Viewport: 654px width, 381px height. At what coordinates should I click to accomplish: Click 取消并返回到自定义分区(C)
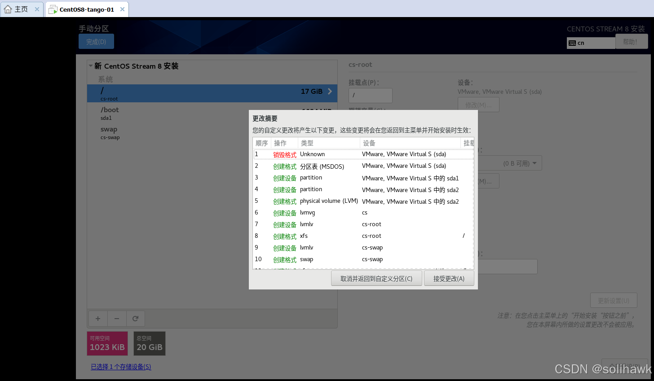[x=376, y=278]
